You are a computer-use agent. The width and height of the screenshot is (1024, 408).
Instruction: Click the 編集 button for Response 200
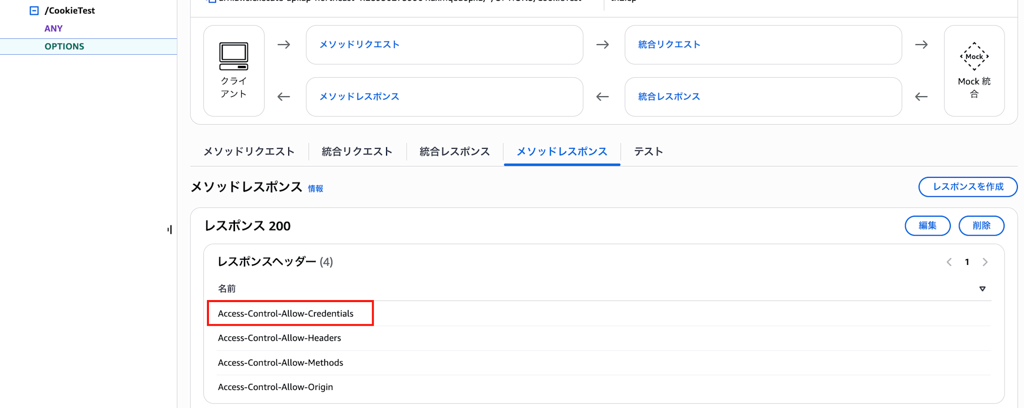point(927,225)
